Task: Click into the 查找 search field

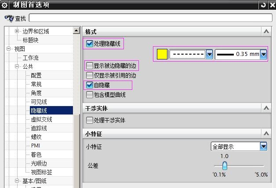Action: coord(150,18)
